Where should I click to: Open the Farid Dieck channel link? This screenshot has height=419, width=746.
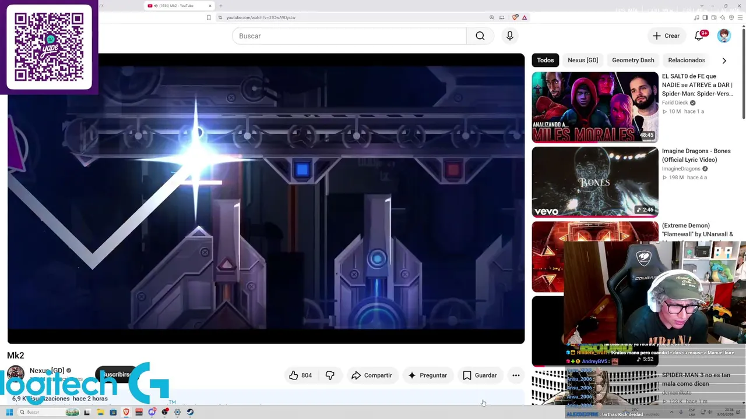[x=675, y=102]
